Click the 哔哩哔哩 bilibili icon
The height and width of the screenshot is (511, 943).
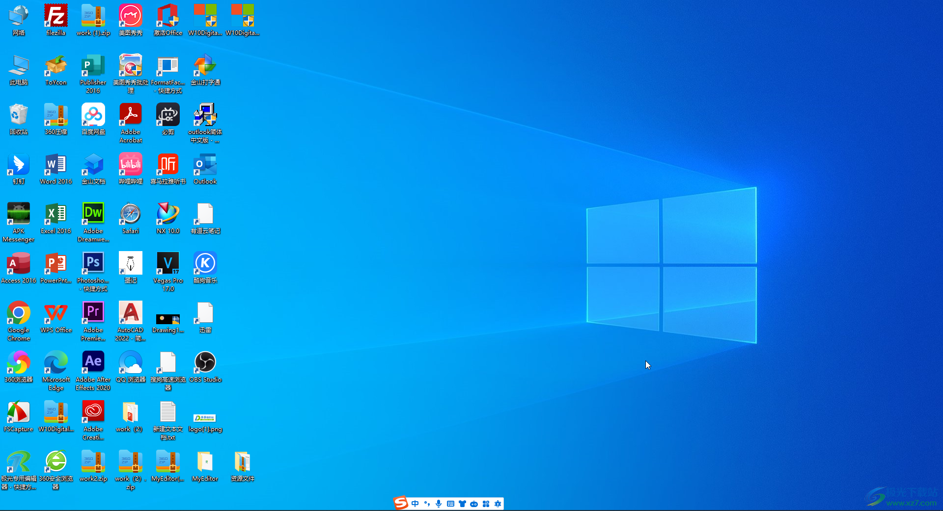click(x=131, y=165)
